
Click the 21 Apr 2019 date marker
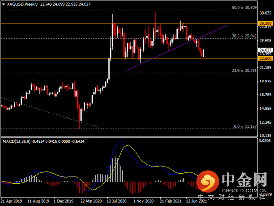click(x=11, y=201)
